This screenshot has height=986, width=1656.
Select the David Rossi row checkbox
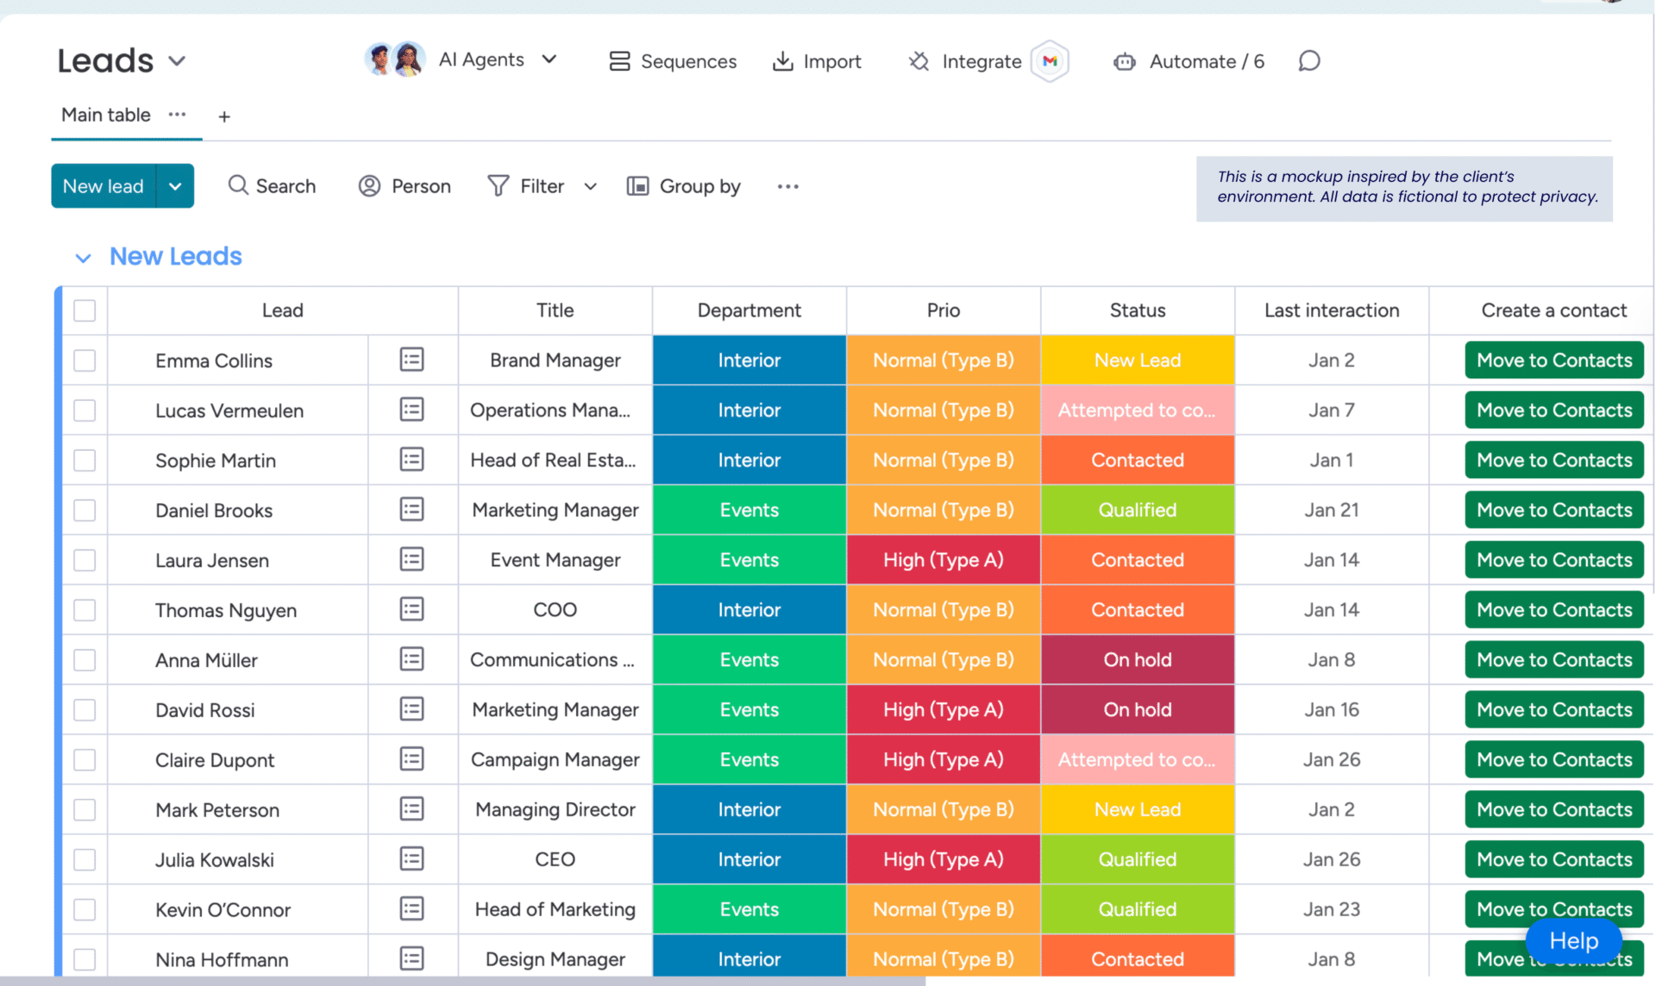tap(85, 710)
